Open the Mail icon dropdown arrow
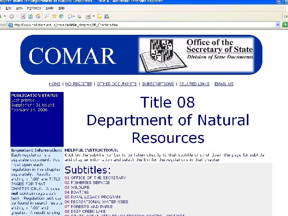The width and height of the screenshot is (288, 216). [74, 16]
